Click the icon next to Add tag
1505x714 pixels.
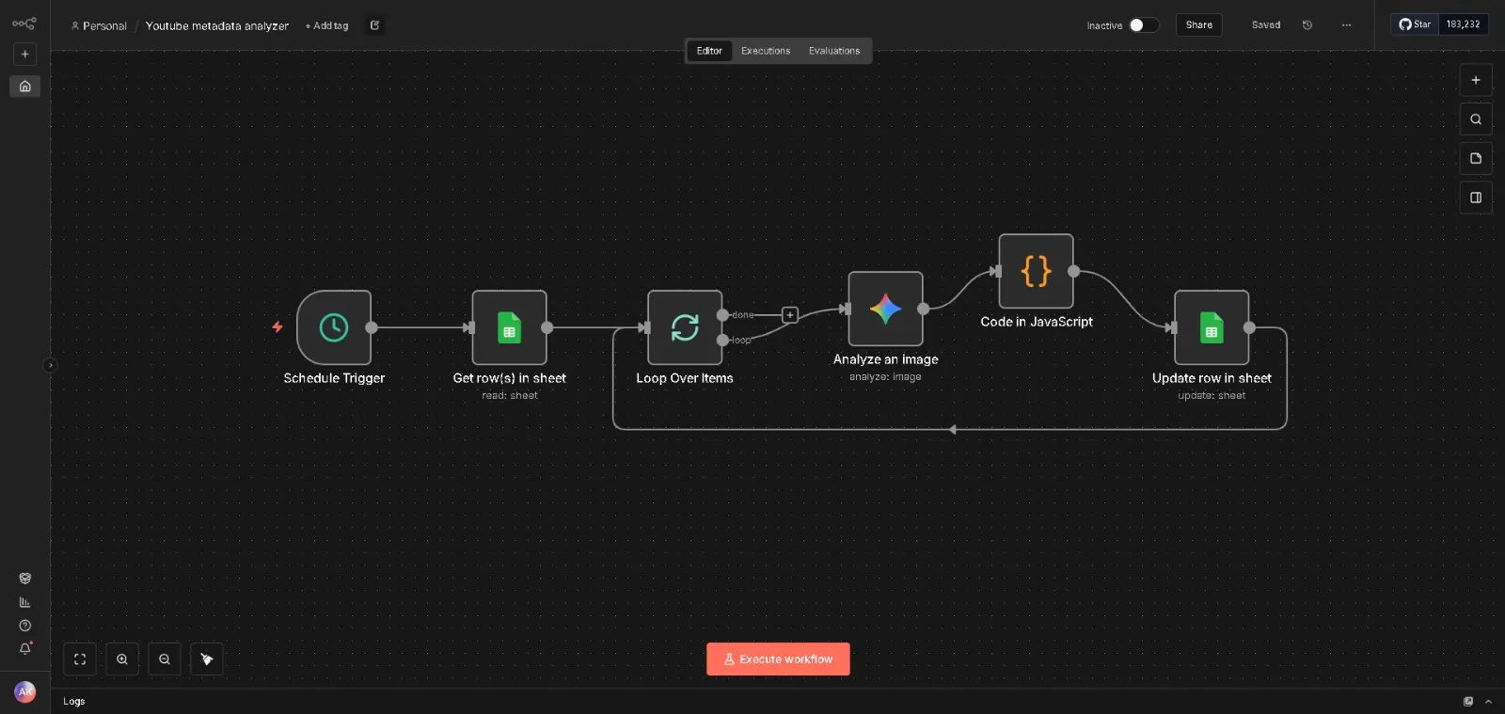pyautogui.click(x=374, y=25)
